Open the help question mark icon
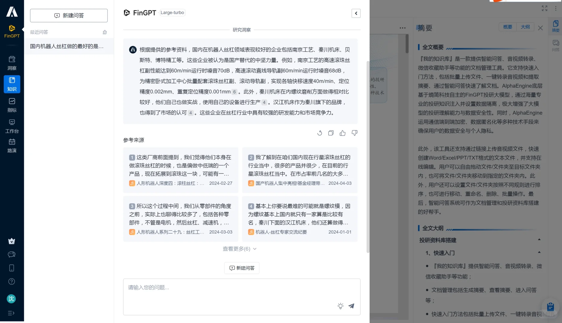 pos(12,281)
